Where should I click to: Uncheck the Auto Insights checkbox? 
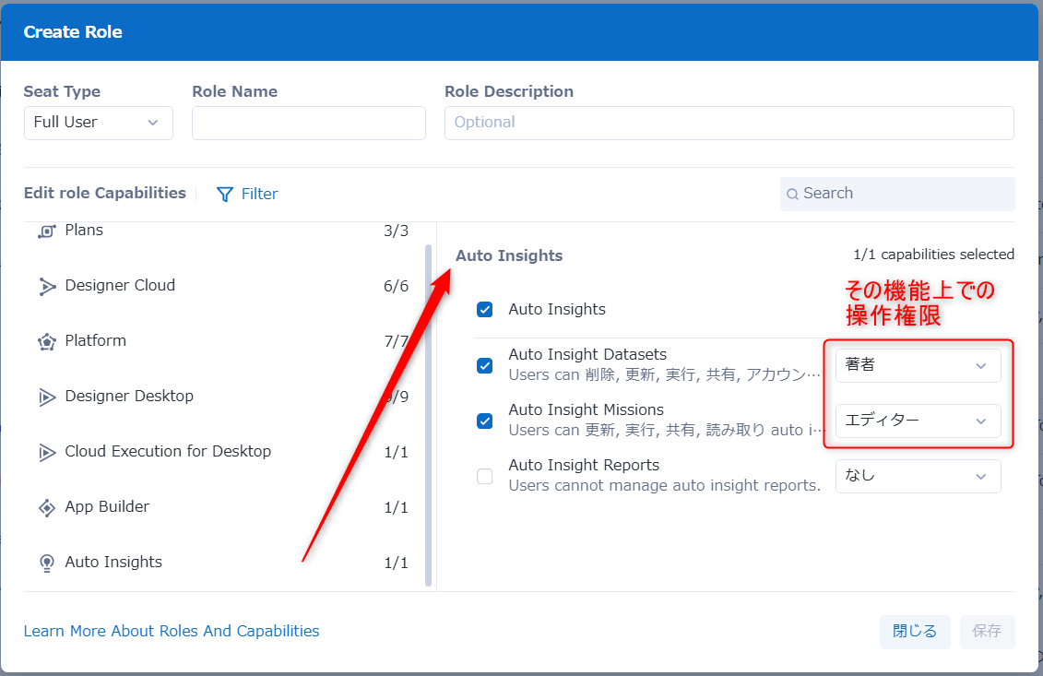click(x=485, y=309)
